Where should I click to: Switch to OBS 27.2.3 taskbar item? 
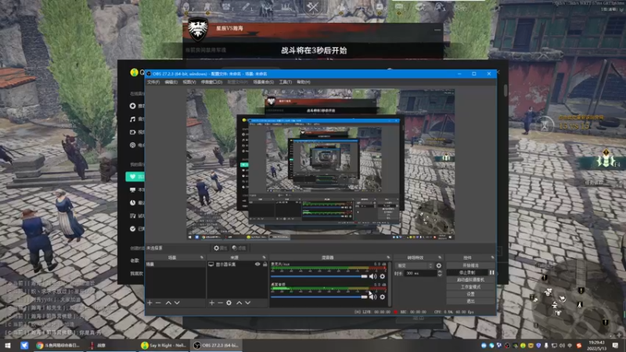[x=216, y=345]
